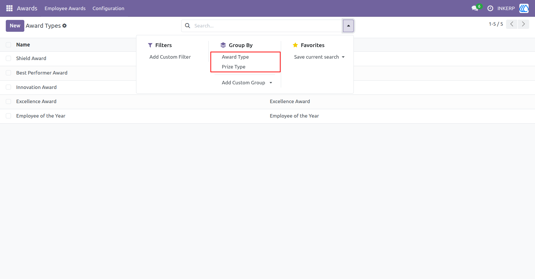The width and height of the screenshot is (535, 279).
Task: Group records by Award Type
Action: pyautogui.click(x=235, y=57)
